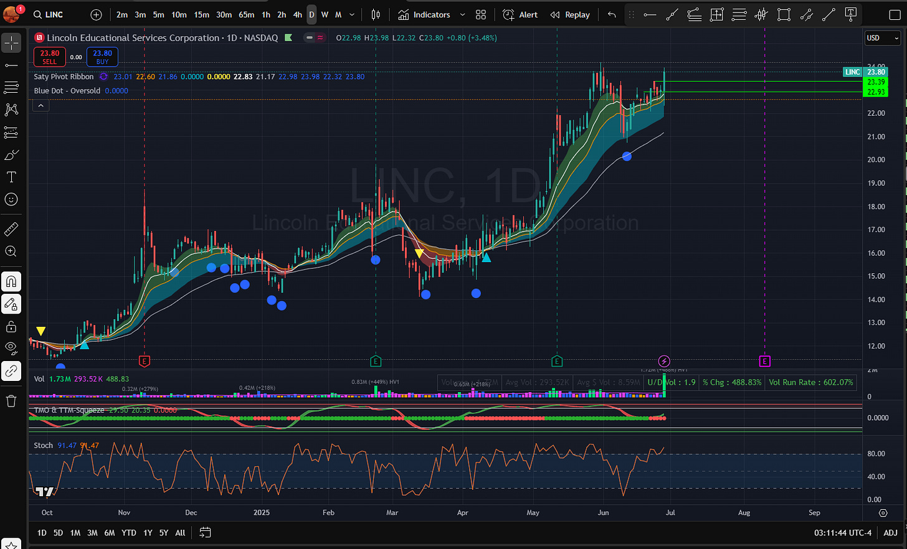Click the time 03:11:44 UTC-4

tap(842, 533)
